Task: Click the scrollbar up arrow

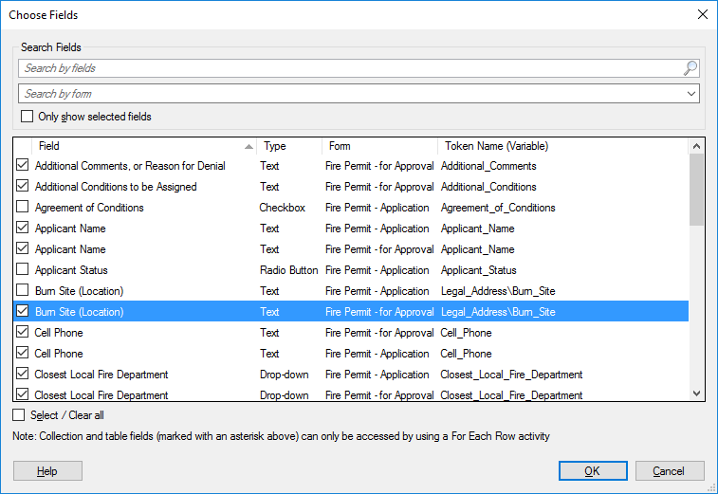Action: (696, 146)
